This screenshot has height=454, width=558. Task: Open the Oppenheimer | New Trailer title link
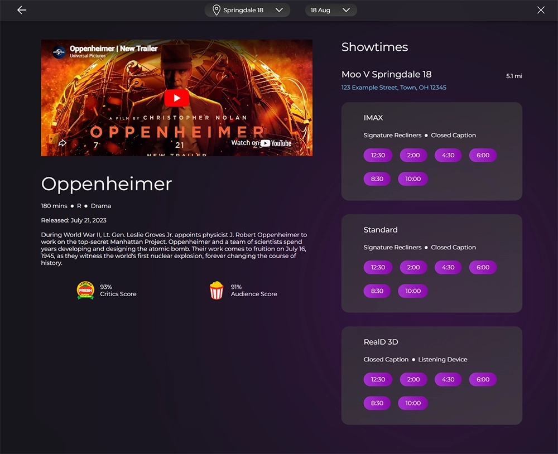[x=113, y=49]
